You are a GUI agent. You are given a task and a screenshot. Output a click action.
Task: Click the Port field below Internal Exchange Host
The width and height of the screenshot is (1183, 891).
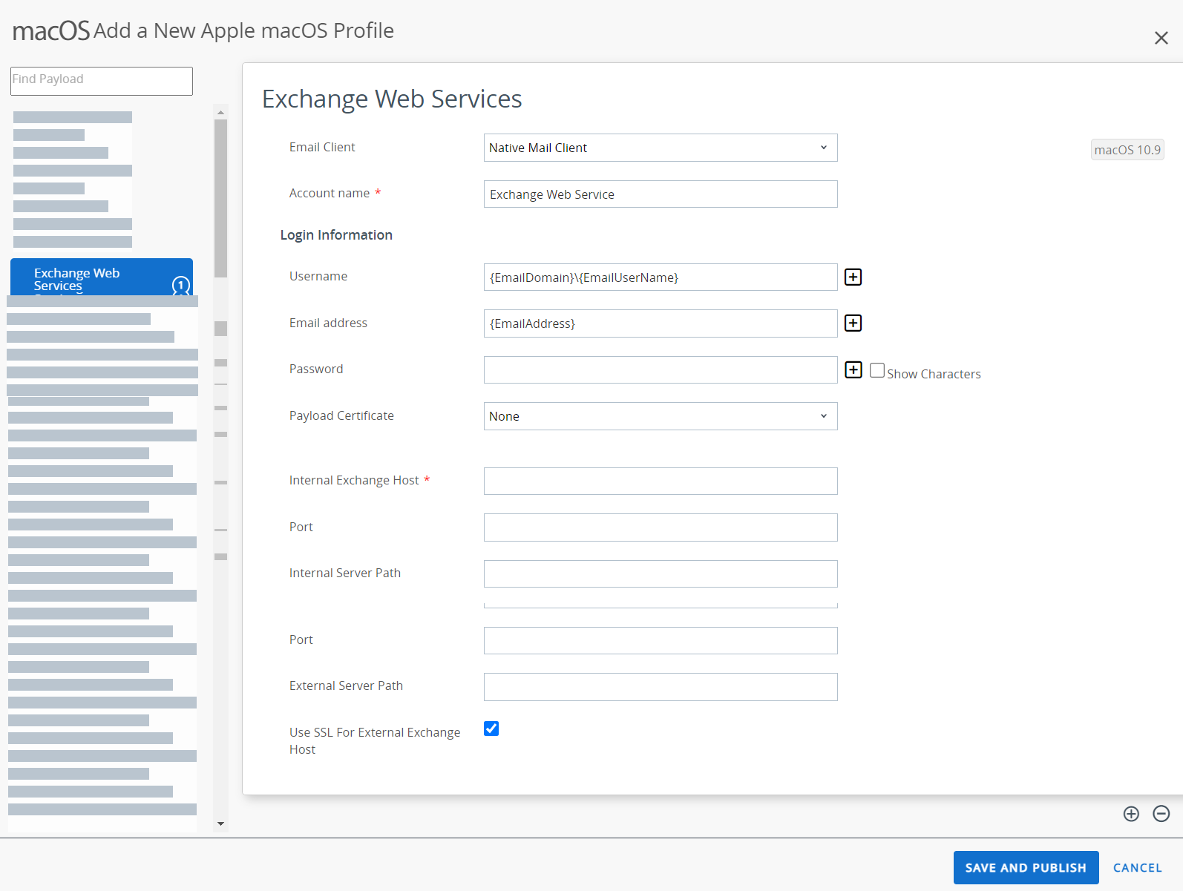[x=661, y=527]
